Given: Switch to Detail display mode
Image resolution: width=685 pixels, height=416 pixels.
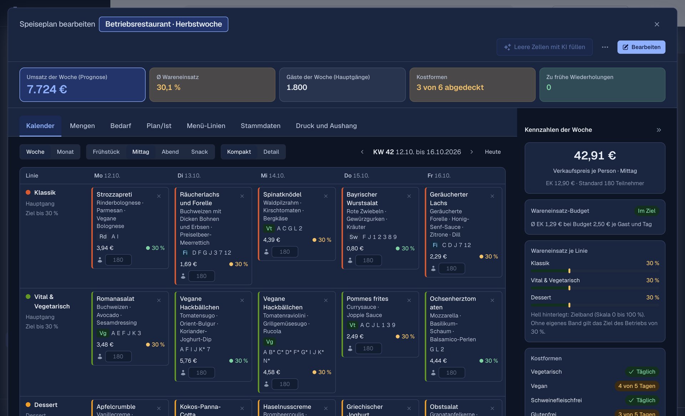Looking at the screenshot, I should (271, 152).
